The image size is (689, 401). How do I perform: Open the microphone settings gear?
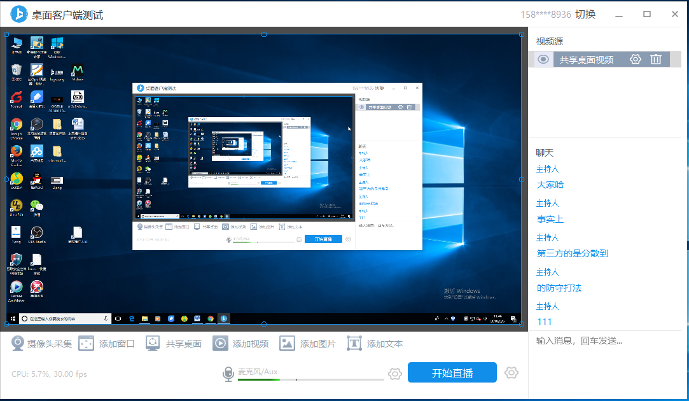pyautogui.click(x=394, y=374)
